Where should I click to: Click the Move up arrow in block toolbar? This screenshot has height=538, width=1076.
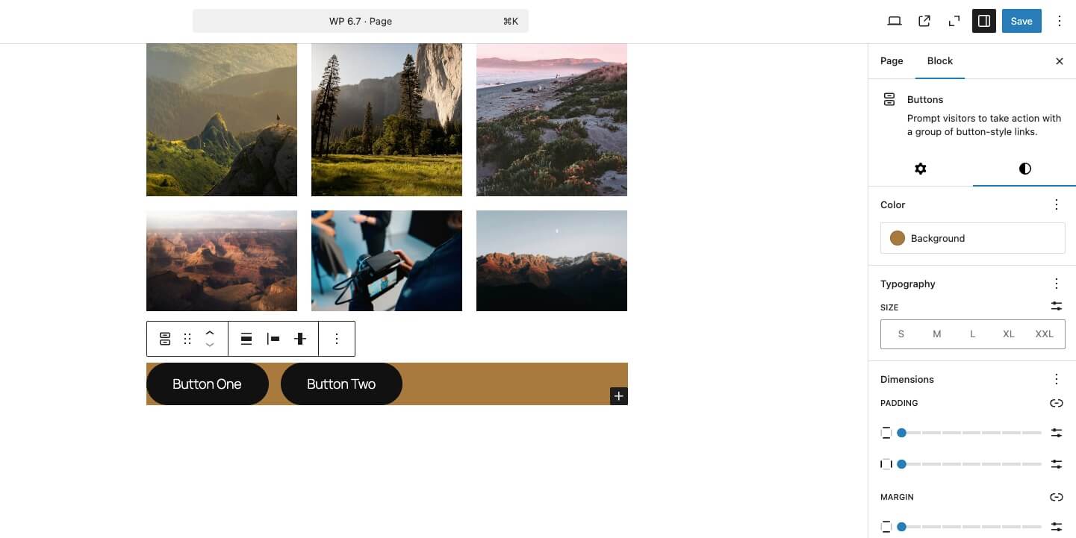pos(210,334)
